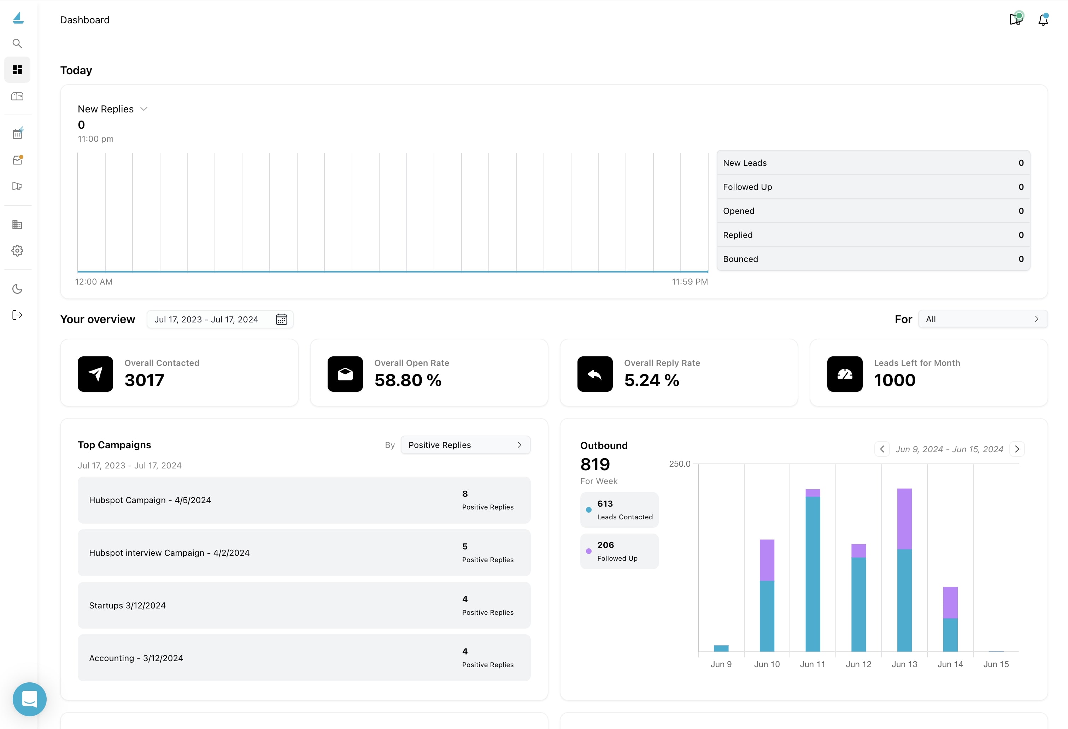Click the New Leads stat row
Viewport: 1068px width, 729px height.
[x=873, y=163]
